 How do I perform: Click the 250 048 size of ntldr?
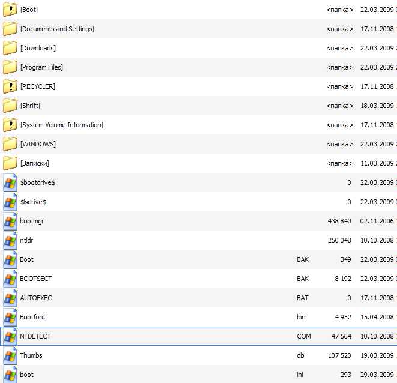(x=339, y=241)
